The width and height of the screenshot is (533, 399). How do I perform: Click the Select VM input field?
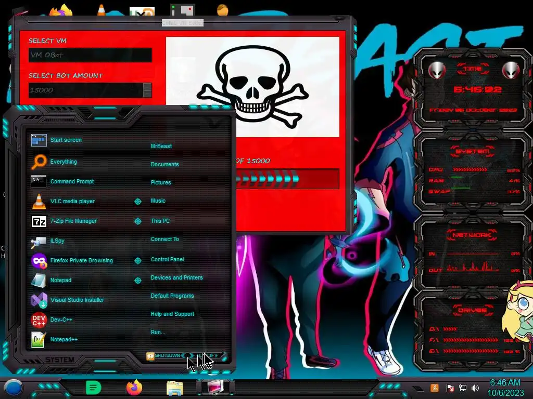pyautogui.click(x=90, y=55)
